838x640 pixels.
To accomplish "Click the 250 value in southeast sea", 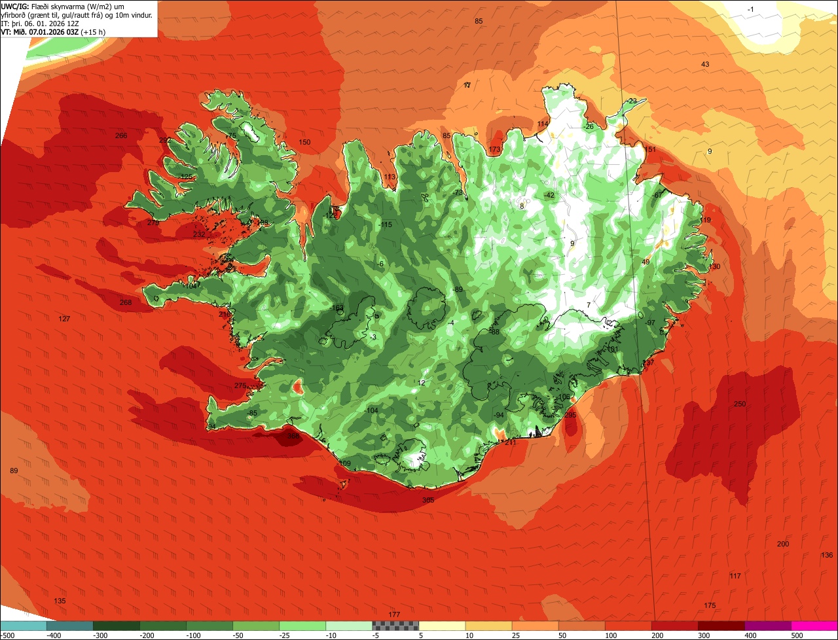I will (740, 404).
